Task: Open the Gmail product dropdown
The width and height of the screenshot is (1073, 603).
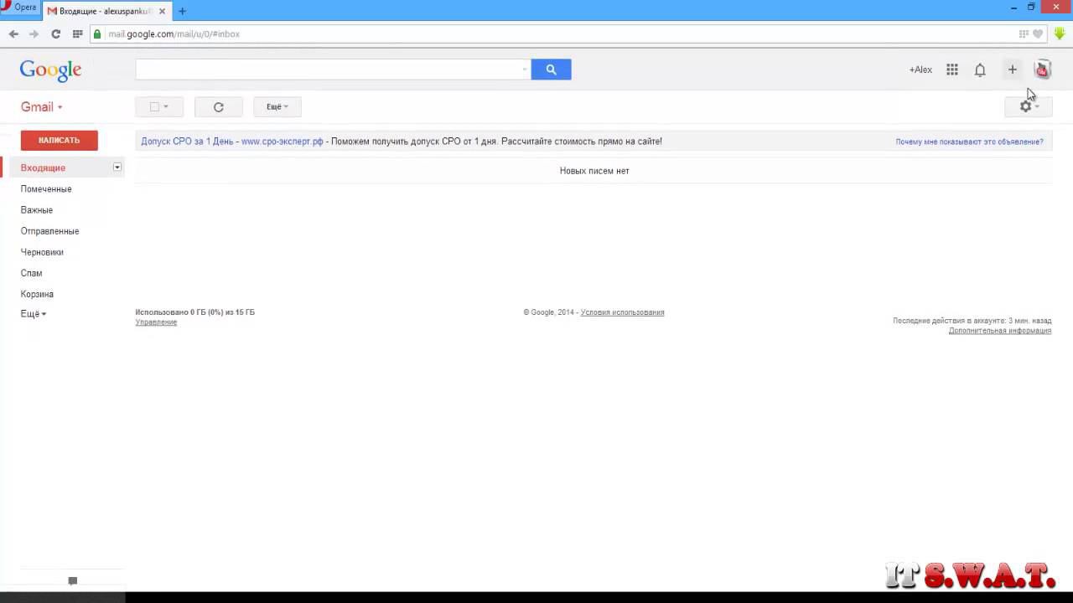Action: [42, 107]
